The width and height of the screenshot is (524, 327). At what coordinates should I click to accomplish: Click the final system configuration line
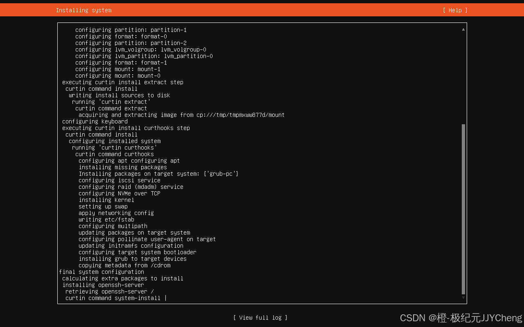(102, 272)
